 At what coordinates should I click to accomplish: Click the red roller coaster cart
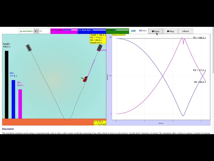85,79
